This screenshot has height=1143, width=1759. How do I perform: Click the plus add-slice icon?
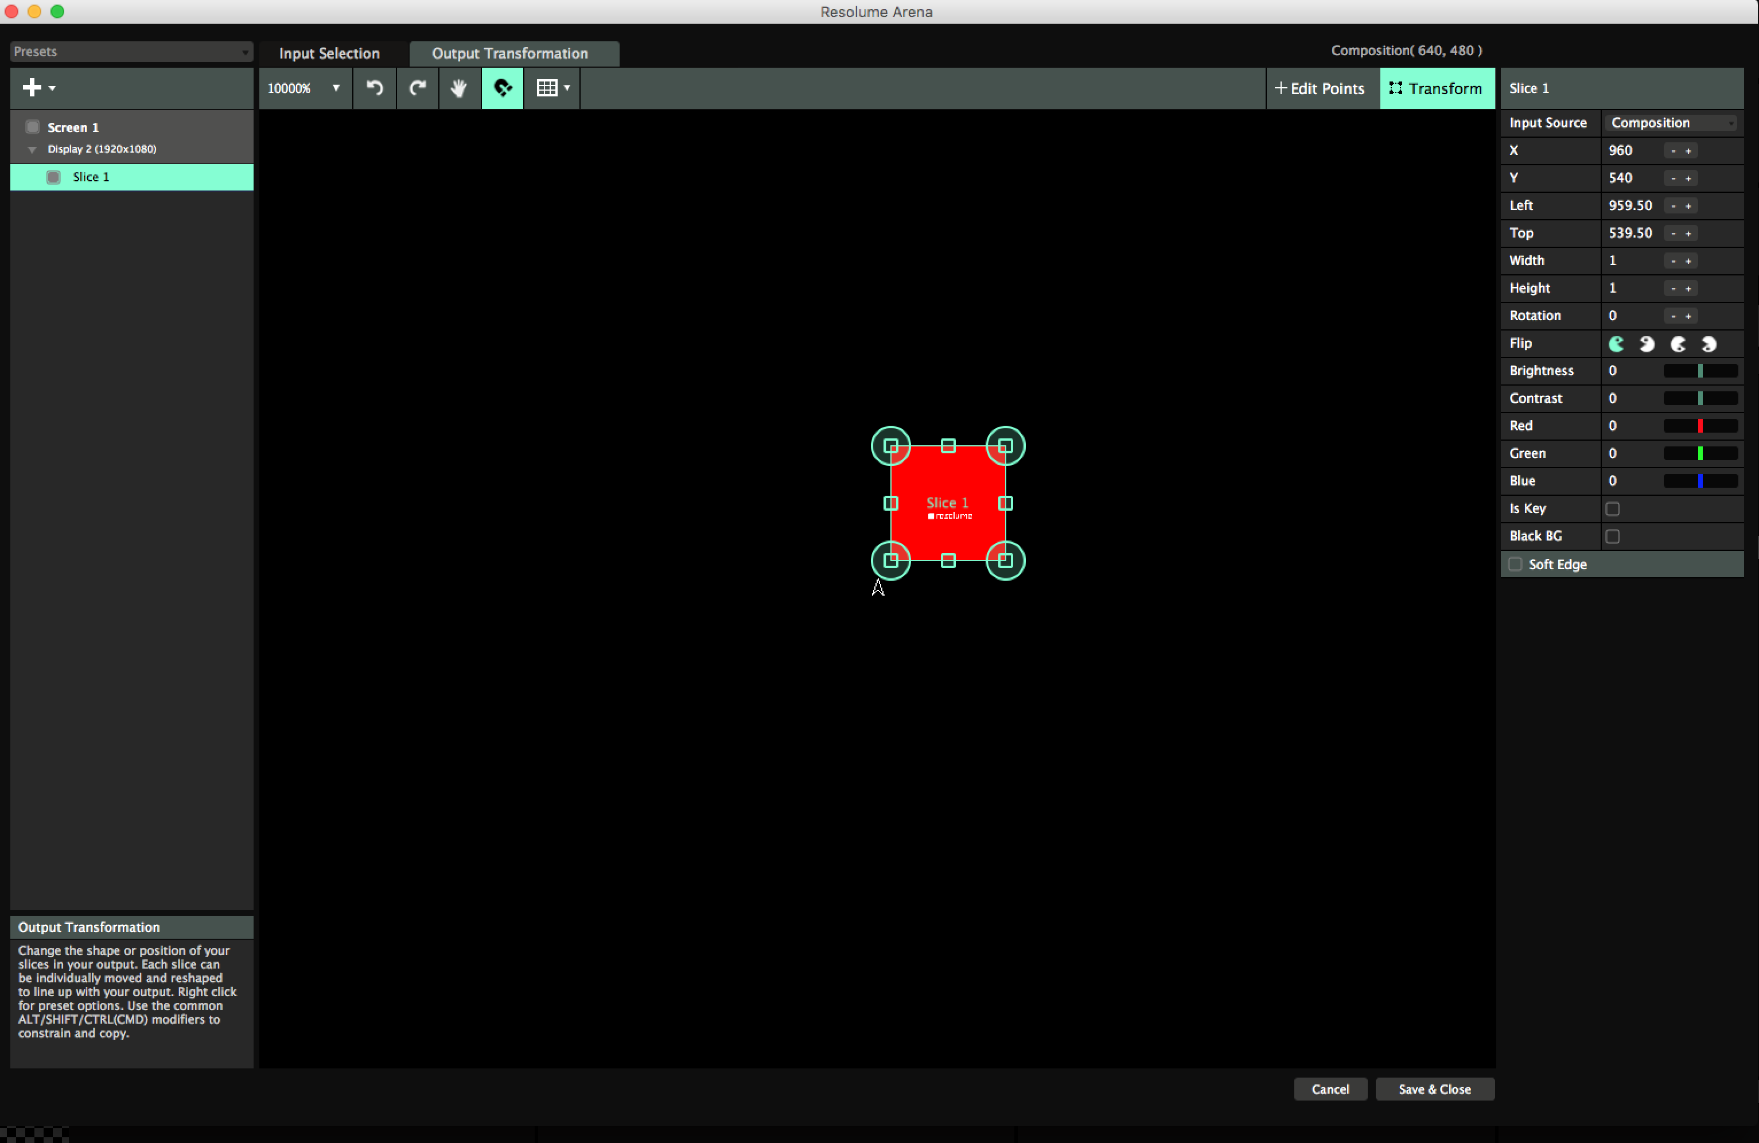(32, 88)
